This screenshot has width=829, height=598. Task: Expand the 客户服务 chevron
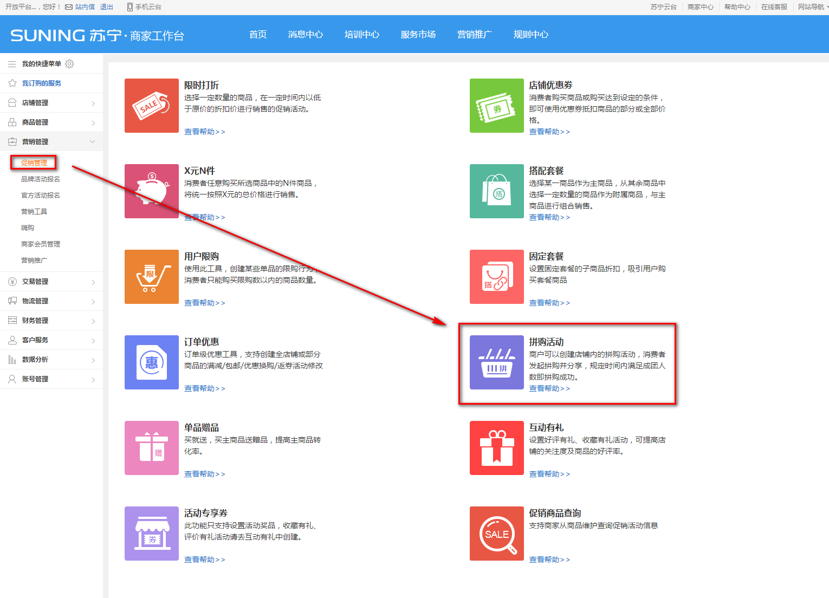pos(93,341)
